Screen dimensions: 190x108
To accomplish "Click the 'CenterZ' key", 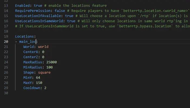I will tap(31, 57).
